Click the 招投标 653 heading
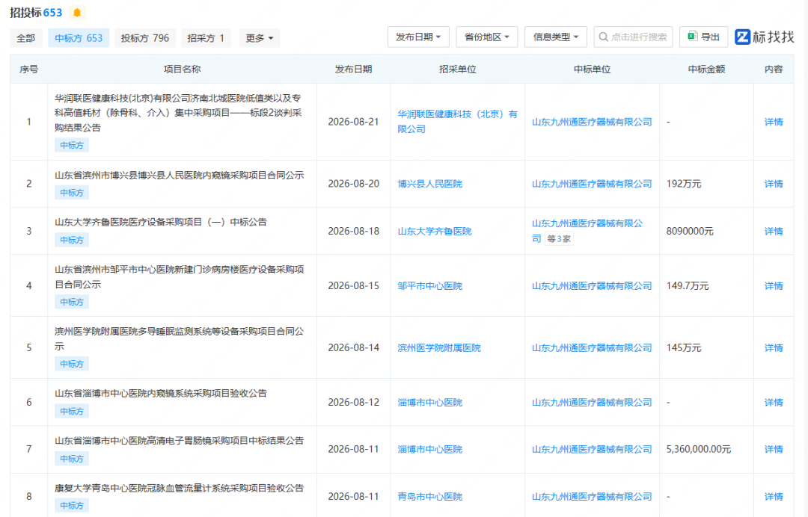The height and width of the screenshot is (517, 808). [x=36, y=13]
